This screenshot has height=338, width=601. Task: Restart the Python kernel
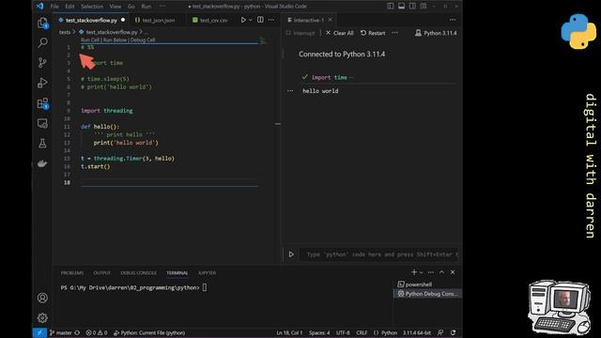click(373, 33)
